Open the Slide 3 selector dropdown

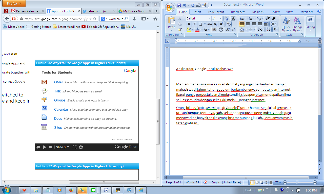63,147
